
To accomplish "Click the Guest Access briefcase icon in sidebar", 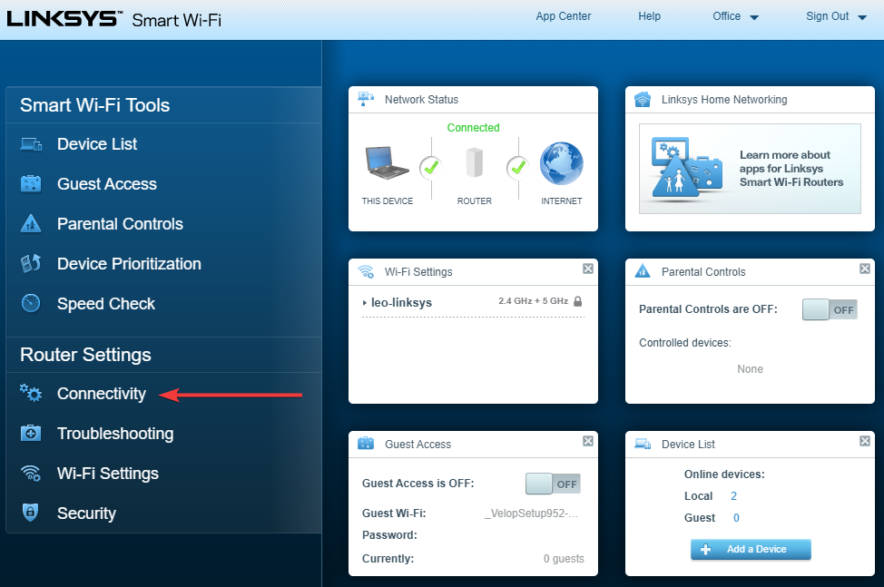I will tap(31, 183).
